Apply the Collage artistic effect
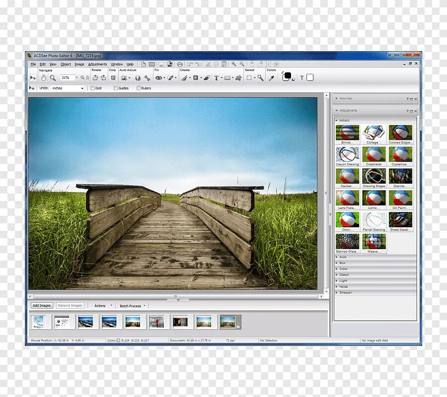 (x=373, y=134)
